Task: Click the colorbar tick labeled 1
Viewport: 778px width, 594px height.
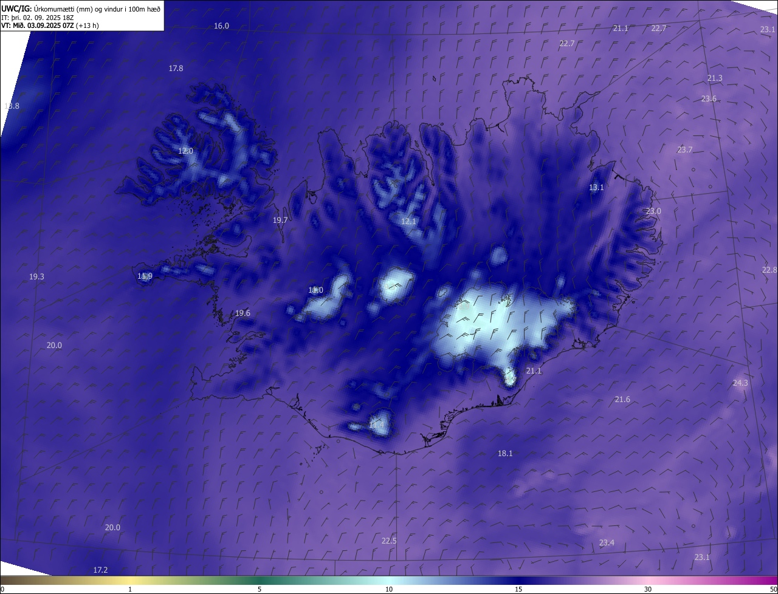Action: [130, 590]
